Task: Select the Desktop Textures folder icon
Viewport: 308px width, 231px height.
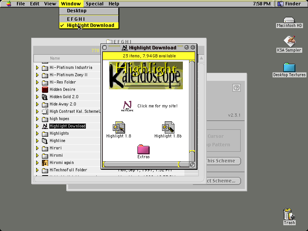Action: click(x=290, y=67)
